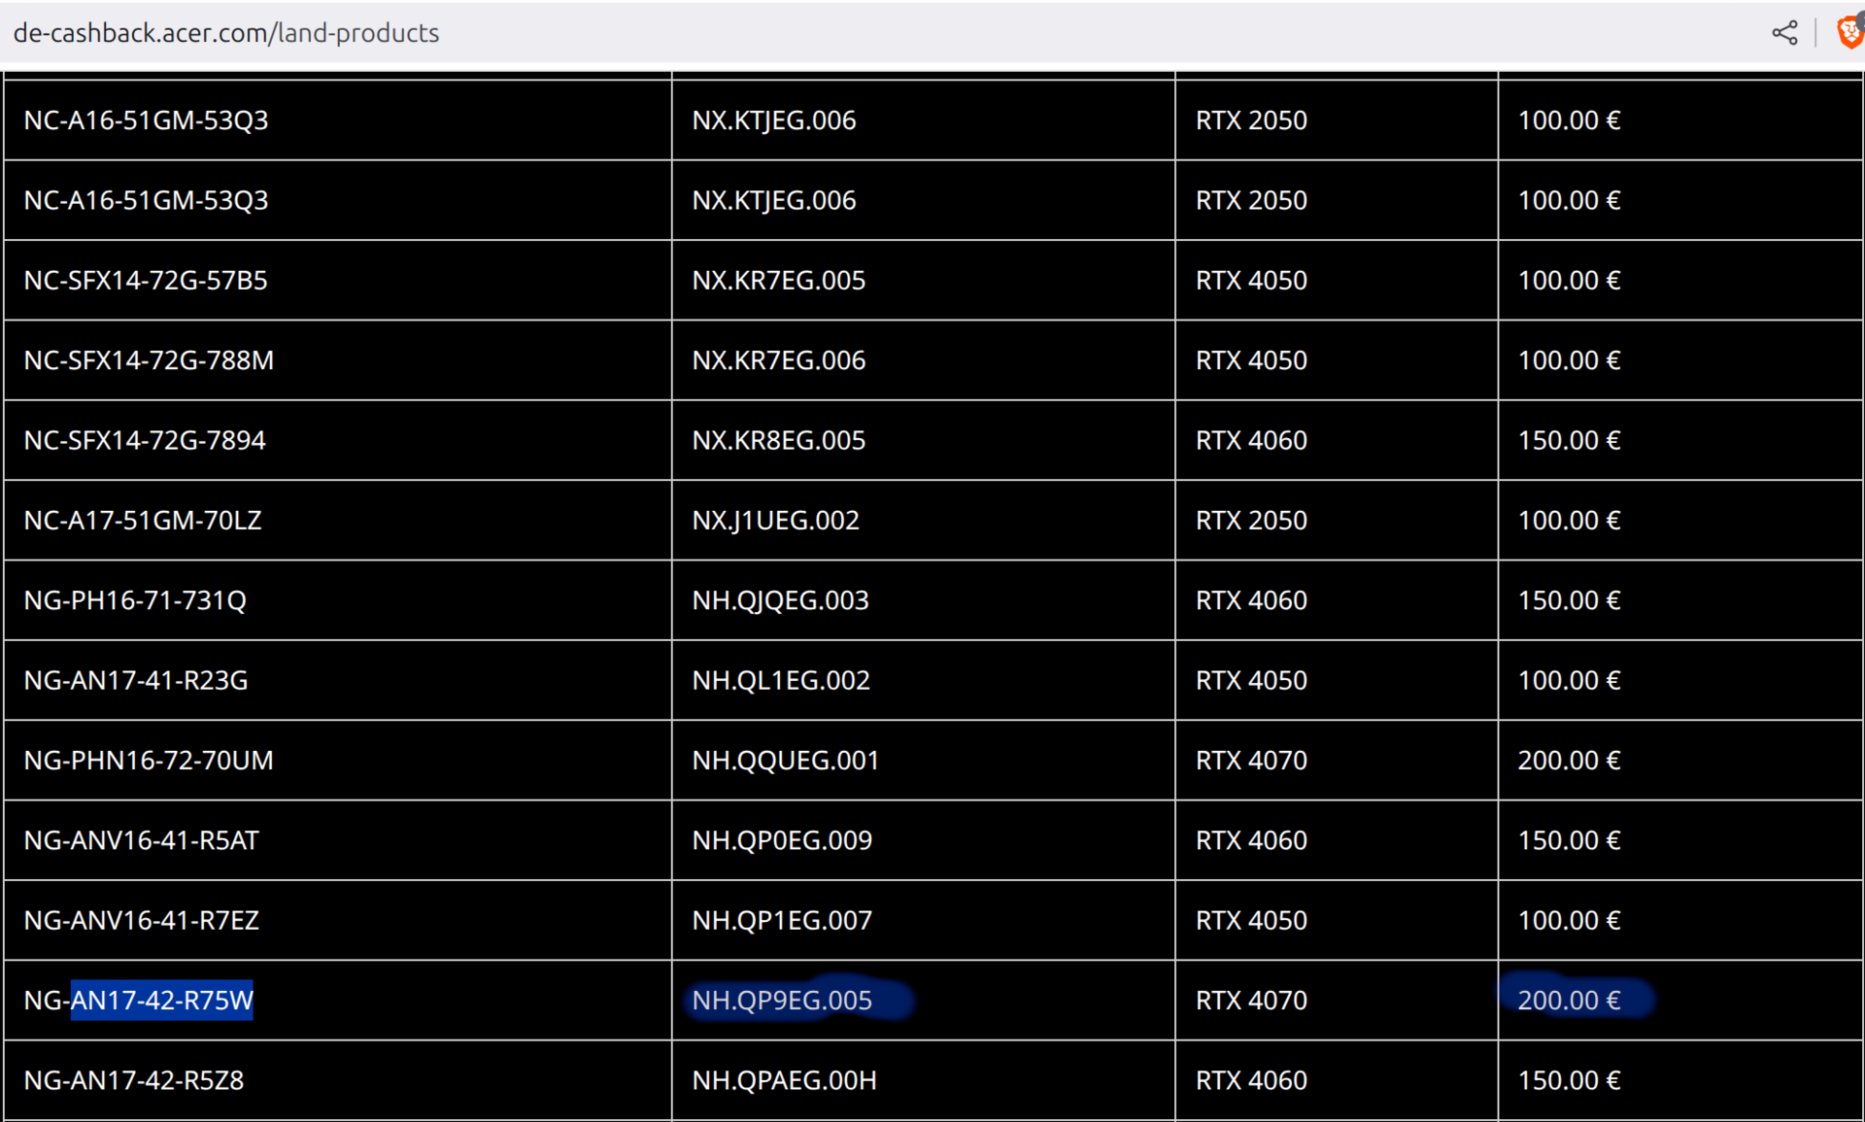Click model NG-AN17-41-R23G
The image size is (1865, 1122).
click(x=136, y=680)
